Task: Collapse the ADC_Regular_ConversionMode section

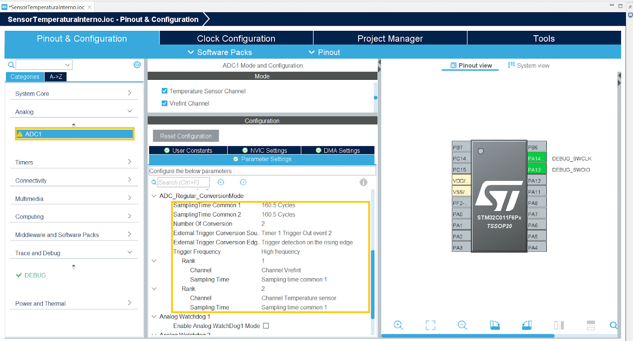Action: [154, 196]
